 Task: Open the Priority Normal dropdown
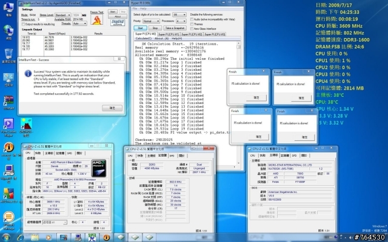[x=151, y=21]
